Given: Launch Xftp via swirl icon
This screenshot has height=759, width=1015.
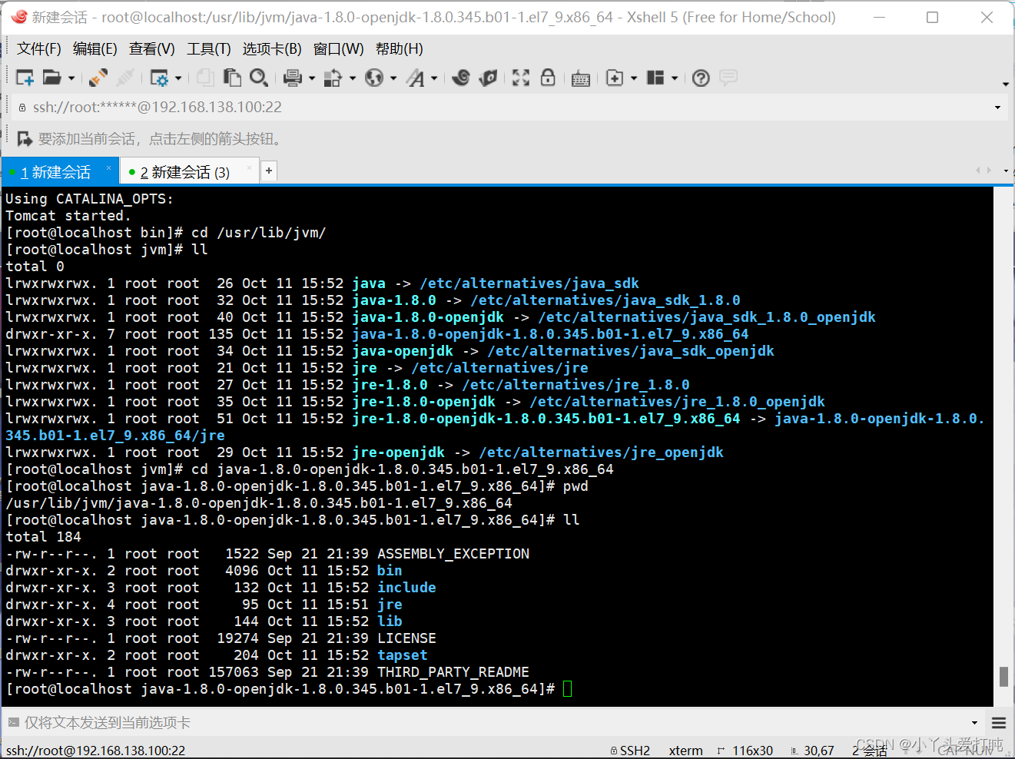Looking at the screenshot, I should point(461,78).
